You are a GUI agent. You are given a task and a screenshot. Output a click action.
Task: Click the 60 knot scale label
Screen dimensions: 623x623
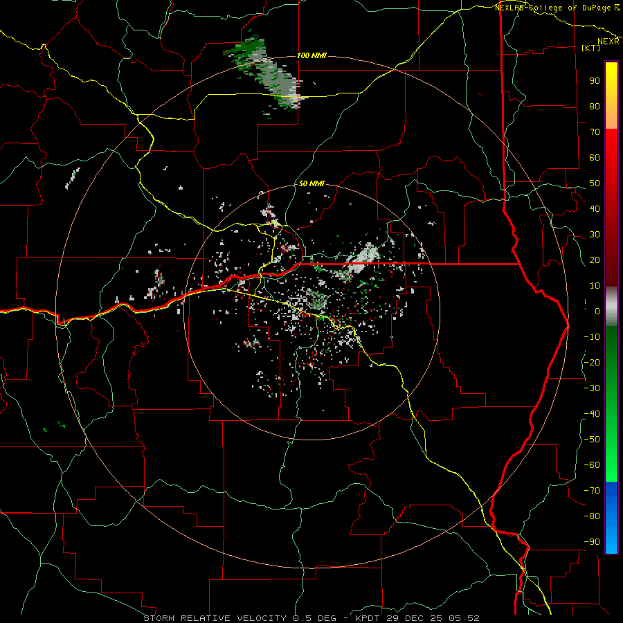(x=595, y=157)
